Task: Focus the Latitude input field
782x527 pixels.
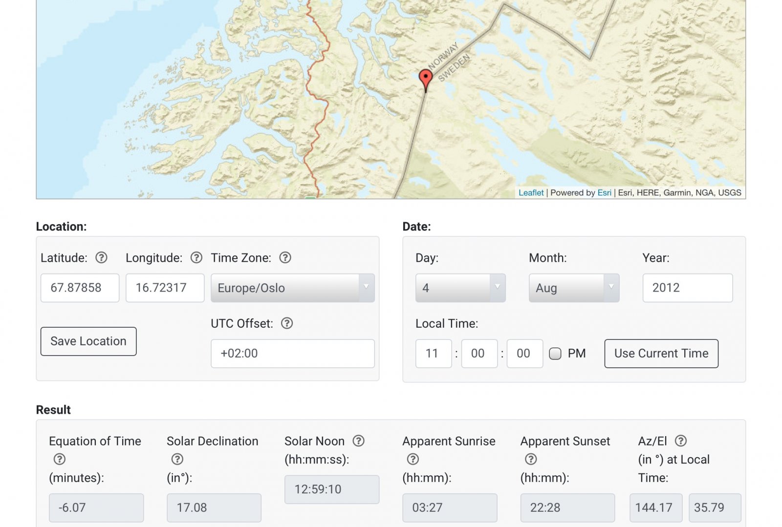Action: point(80,288)
